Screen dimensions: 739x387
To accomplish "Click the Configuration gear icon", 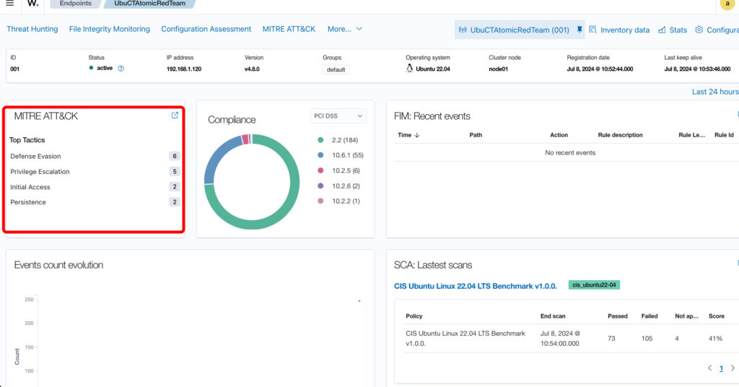I will tap(699, 30).
